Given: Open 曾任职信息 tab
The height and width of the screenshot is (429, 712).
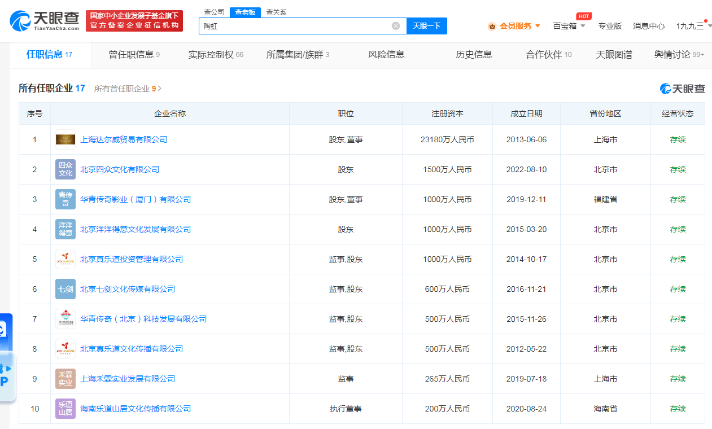Looking at the screenshot, I should (x=134, y=54).
